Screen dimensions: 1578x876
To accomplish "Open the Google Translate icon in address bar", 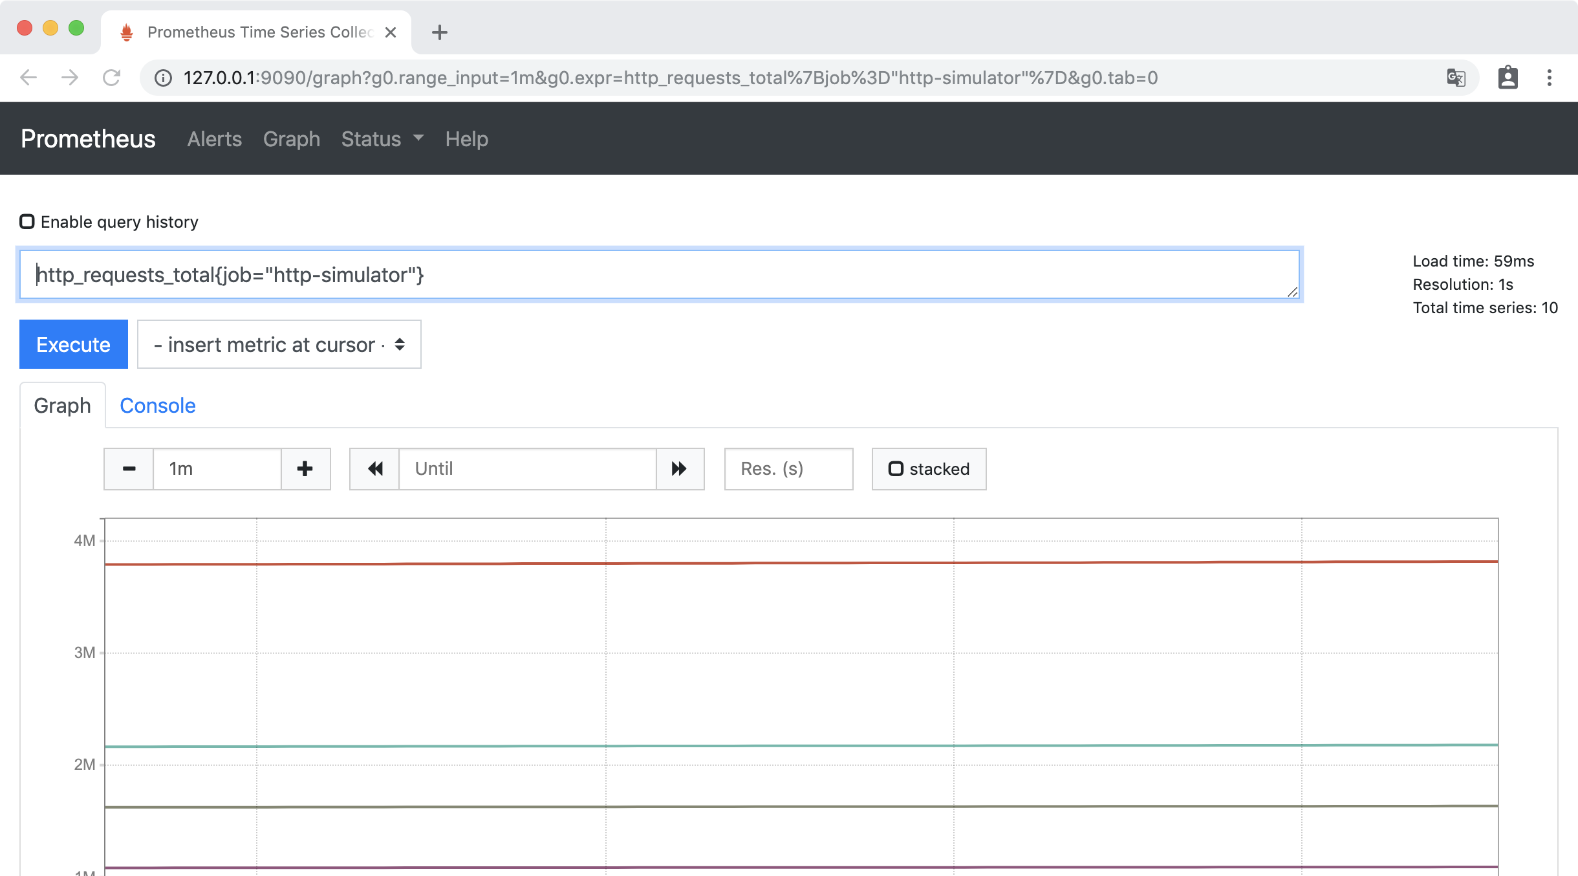I will click(x=1456, y=78).
